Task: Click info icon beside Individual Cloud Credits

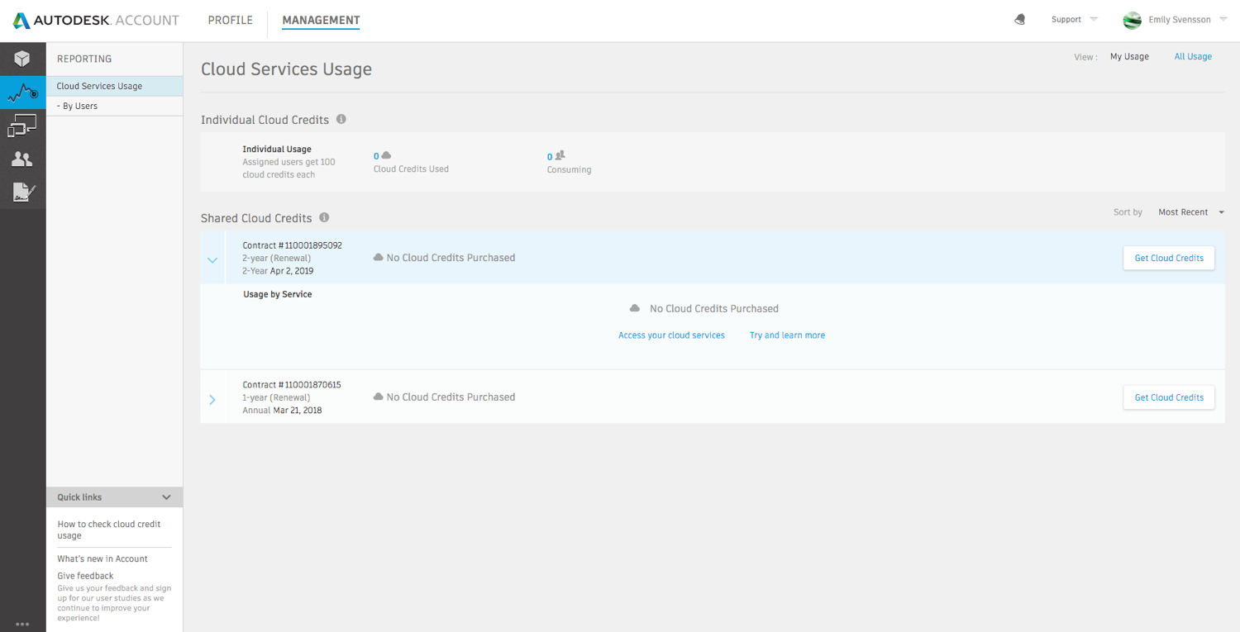Action: pyautogui.click(x=341, y=119)
